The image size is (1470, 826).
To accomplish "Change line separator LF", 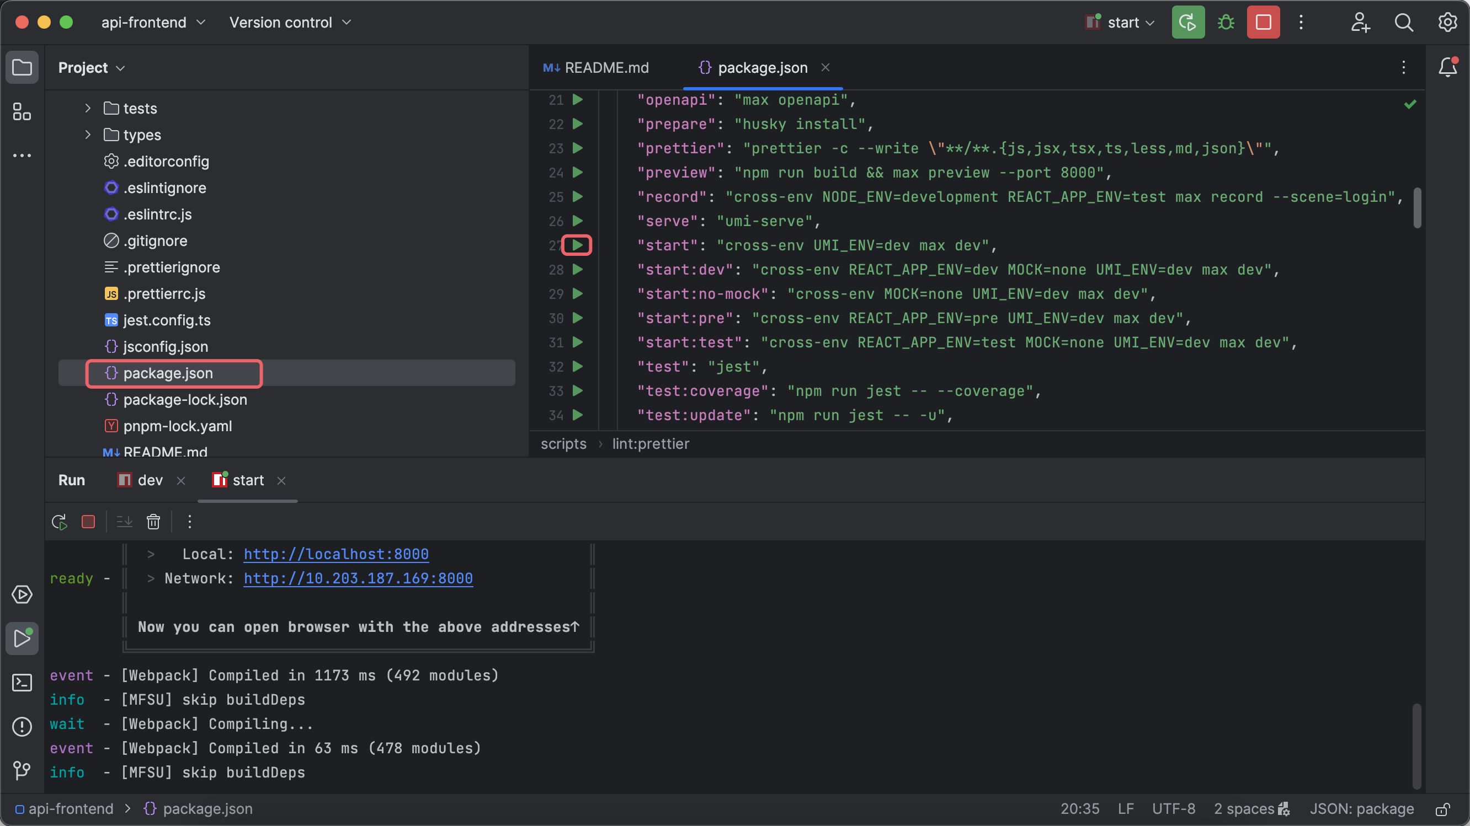I will tap(1125, 809).
